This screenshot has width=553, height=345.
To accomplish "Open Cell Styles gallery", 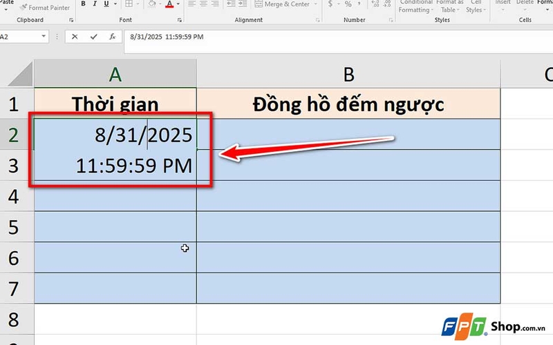I will (476, 6).
